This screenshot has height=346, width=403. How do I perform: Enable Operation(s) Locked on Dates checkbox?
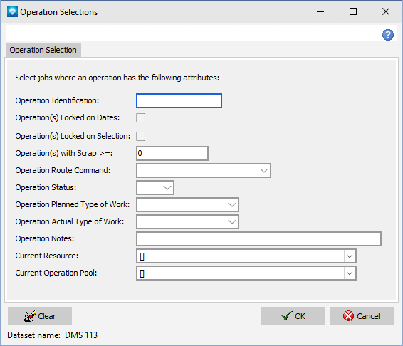(140, 118)
